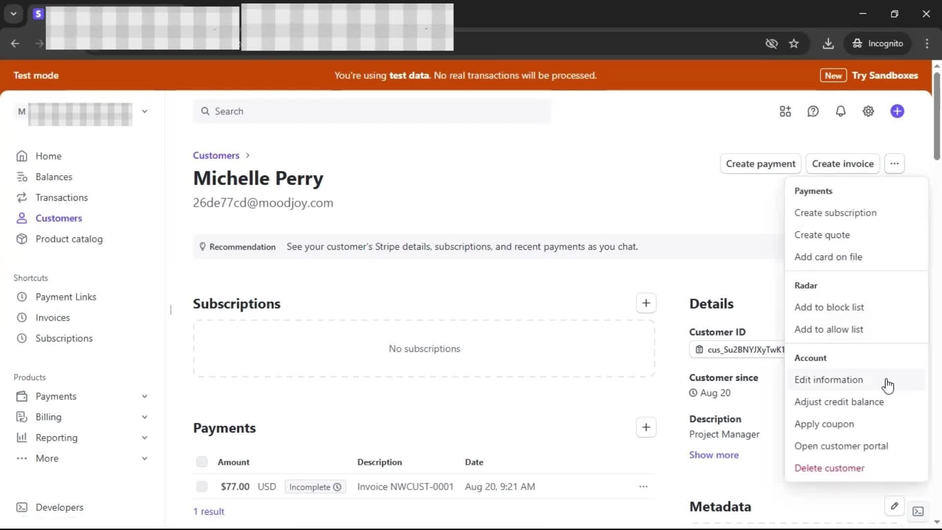The image size is (942, 530).
Task: Click the three-dot overflow button beside Create invoice
Action: pyautogui.click(x=894, y=163)
